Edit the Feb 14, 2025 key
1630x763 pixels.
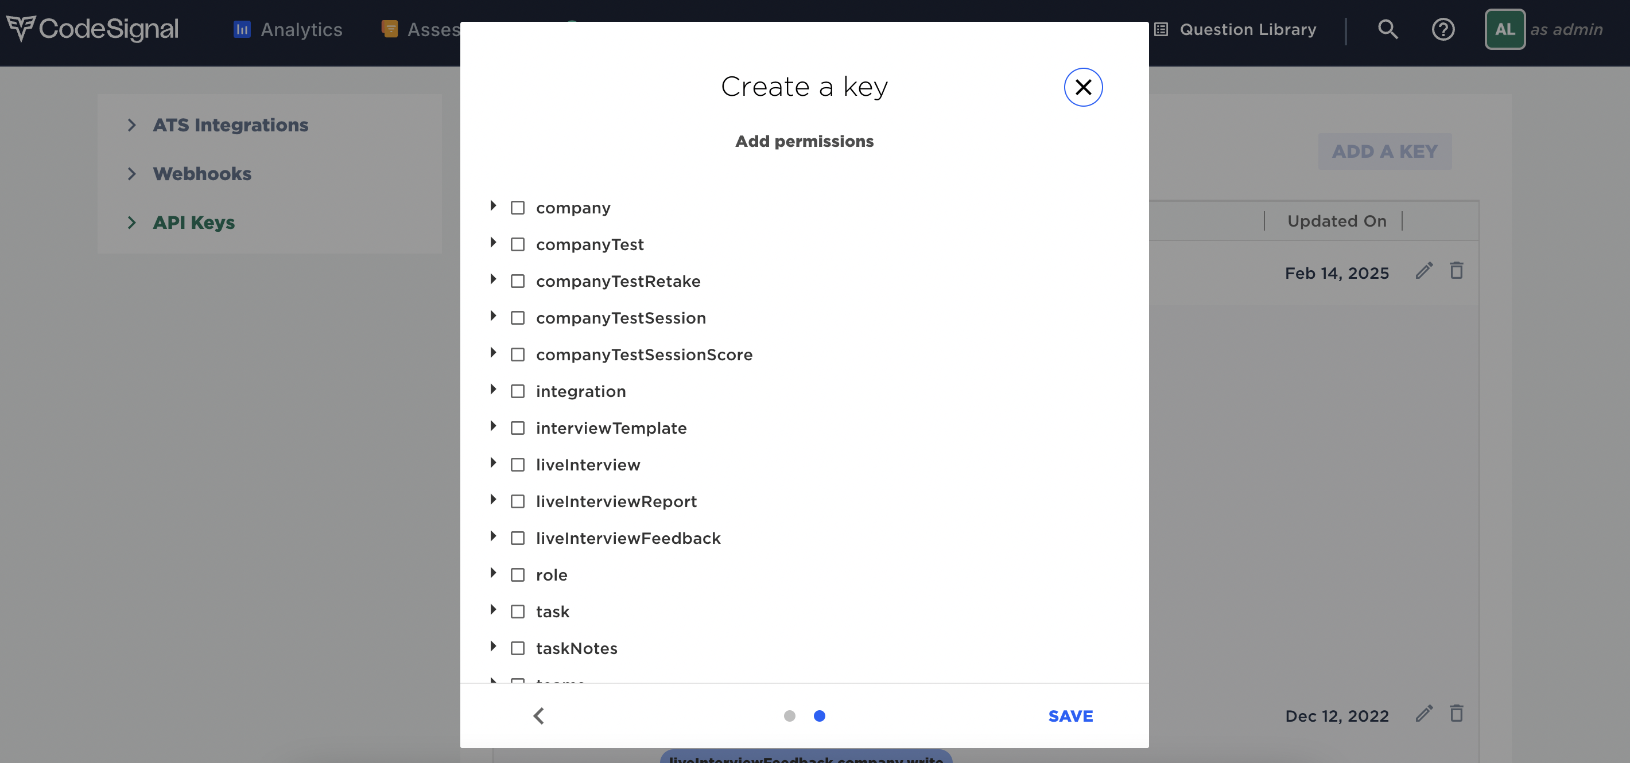pos(1424,271)
